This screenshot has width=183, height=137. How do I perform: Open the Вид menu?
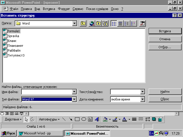click(x=37, y=9)
